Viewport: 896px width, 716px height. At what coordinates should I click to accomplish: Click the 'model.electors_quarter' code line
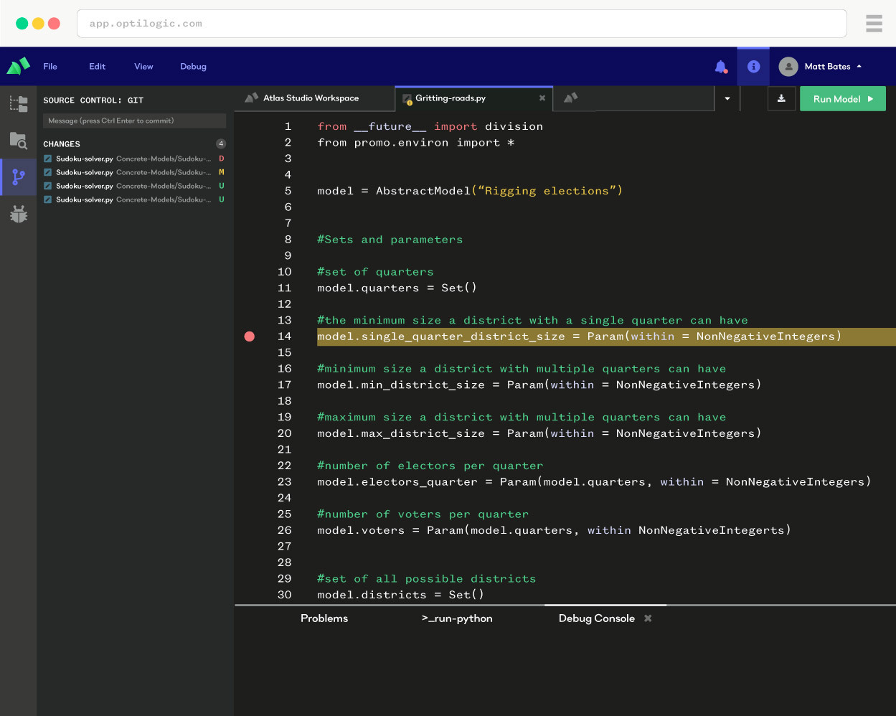pyautogui.click(x=594, y=481)
